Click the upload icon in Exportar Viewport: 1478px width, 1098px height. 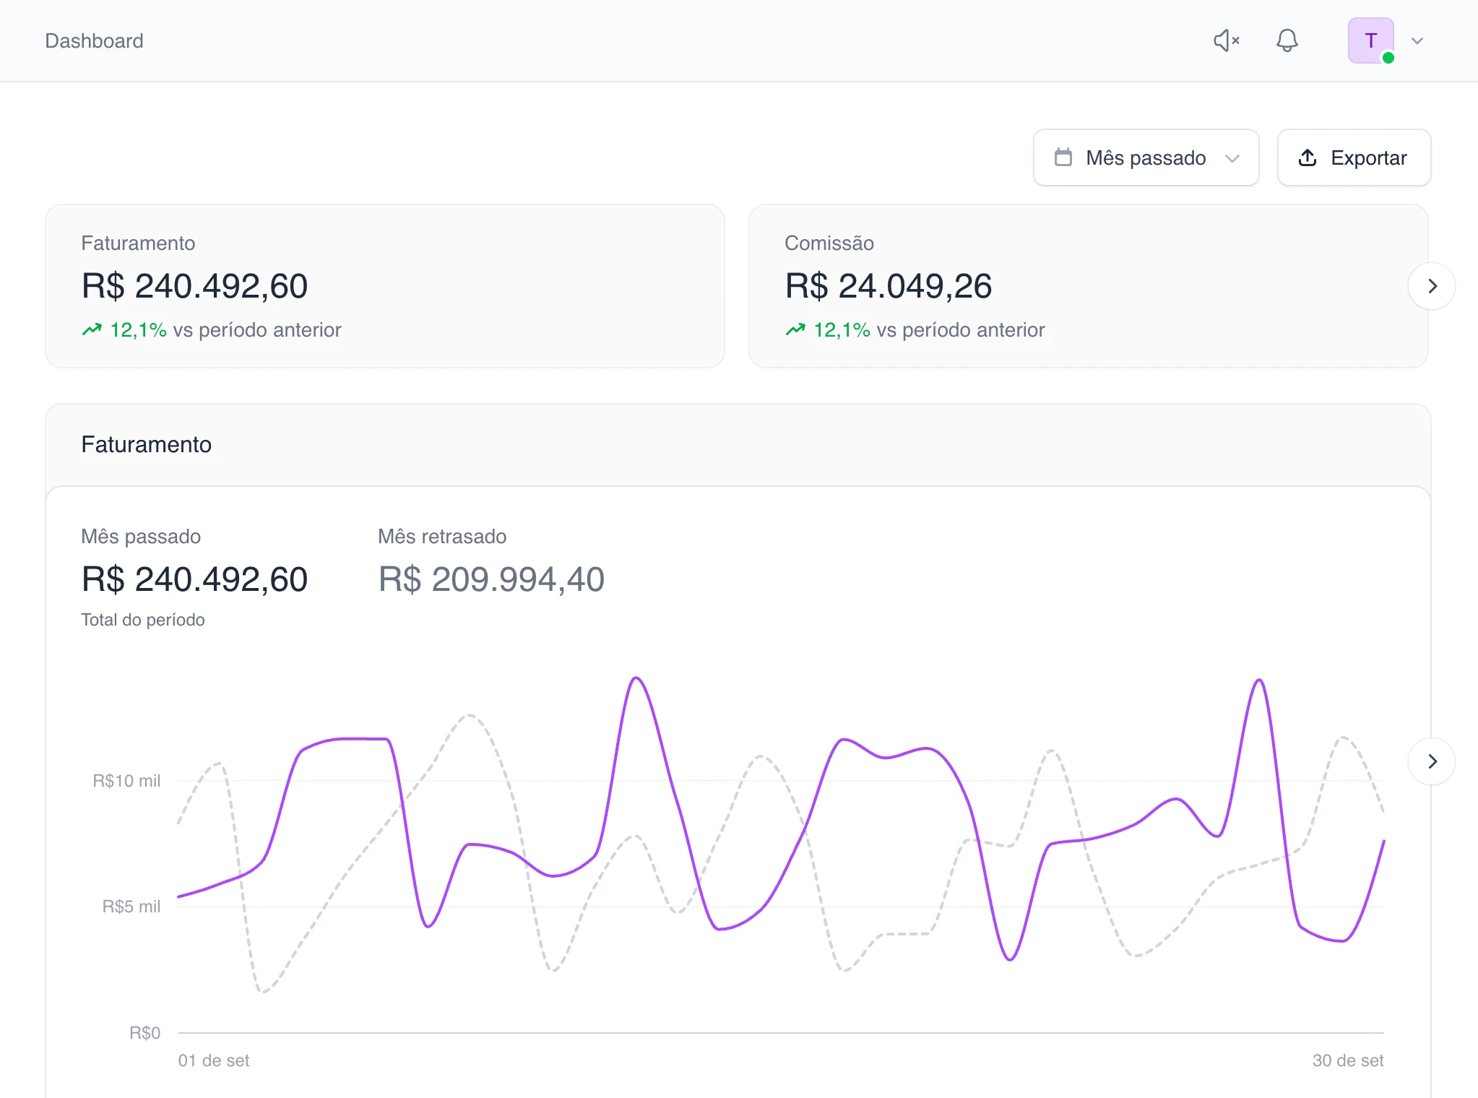tap(1308, 157)
